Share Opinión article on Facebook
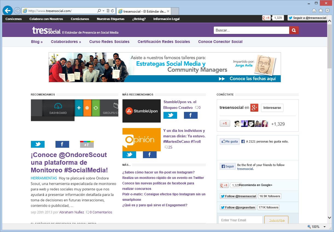This screenshot has width=334, height=232. point(150,155)
